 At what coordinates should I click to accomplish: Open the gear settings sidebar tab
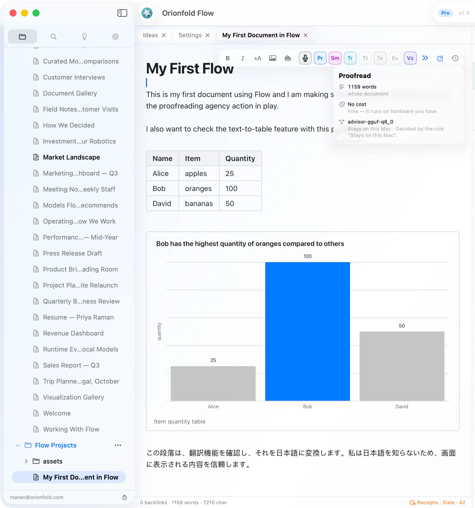(115, 36)
